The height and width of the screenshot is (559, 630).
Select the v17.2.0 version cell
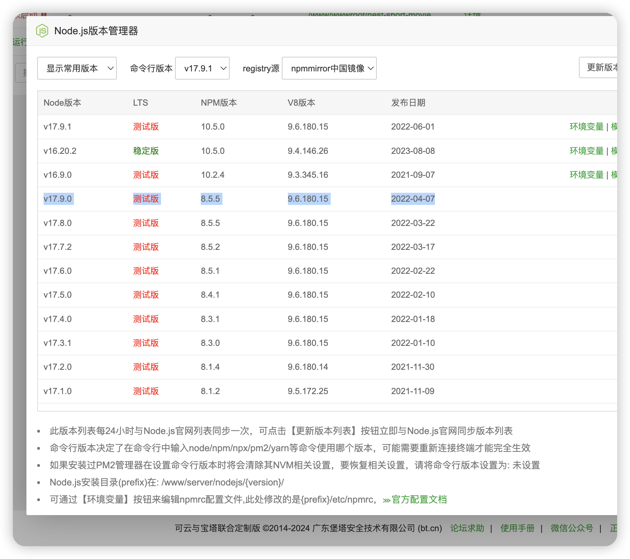[x=57, y=367]
